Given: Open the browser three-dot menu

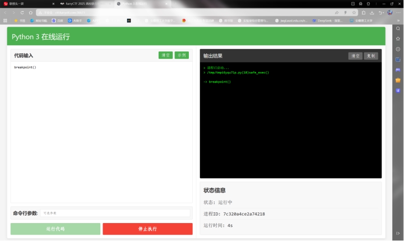Looking at the screenshot, I should click(x=398, y=12).
